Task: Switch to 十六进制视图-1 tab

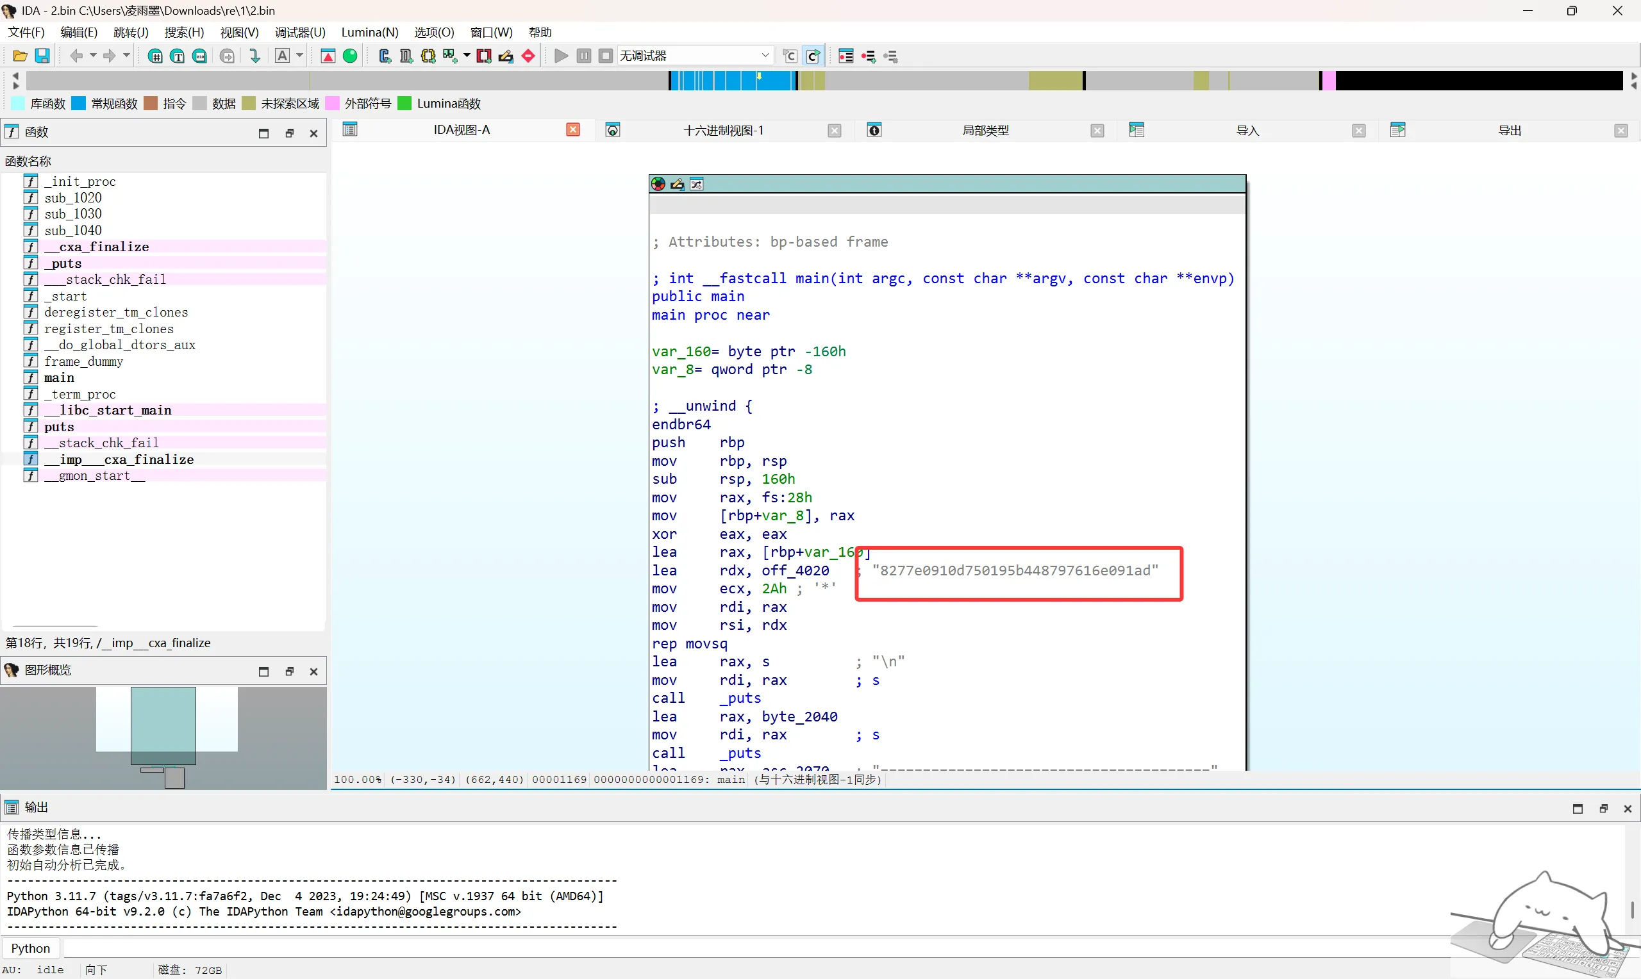Action: pyautogui.click(x=723, y=131)
